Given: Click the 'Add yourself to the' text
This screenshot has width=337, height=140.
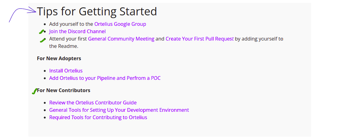Looking at the screenshot, I should click(71, 24).
